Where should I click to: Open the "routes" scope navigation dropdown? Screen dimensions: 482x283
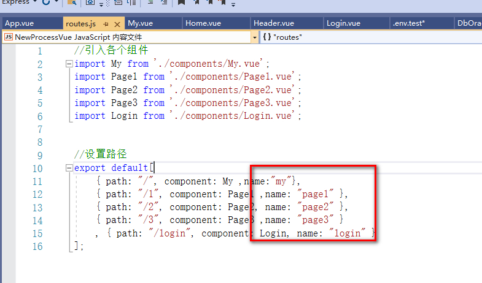371,37
